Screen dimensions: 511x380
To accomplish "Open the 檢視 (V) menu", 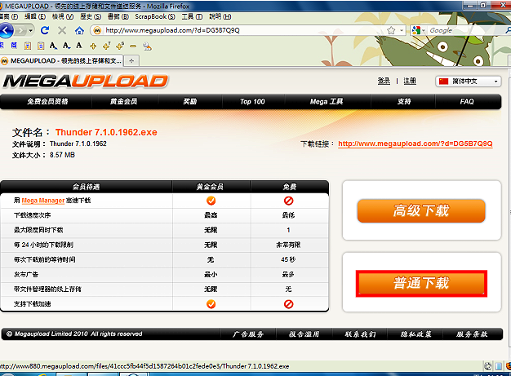I will click(x=63, y=16).
